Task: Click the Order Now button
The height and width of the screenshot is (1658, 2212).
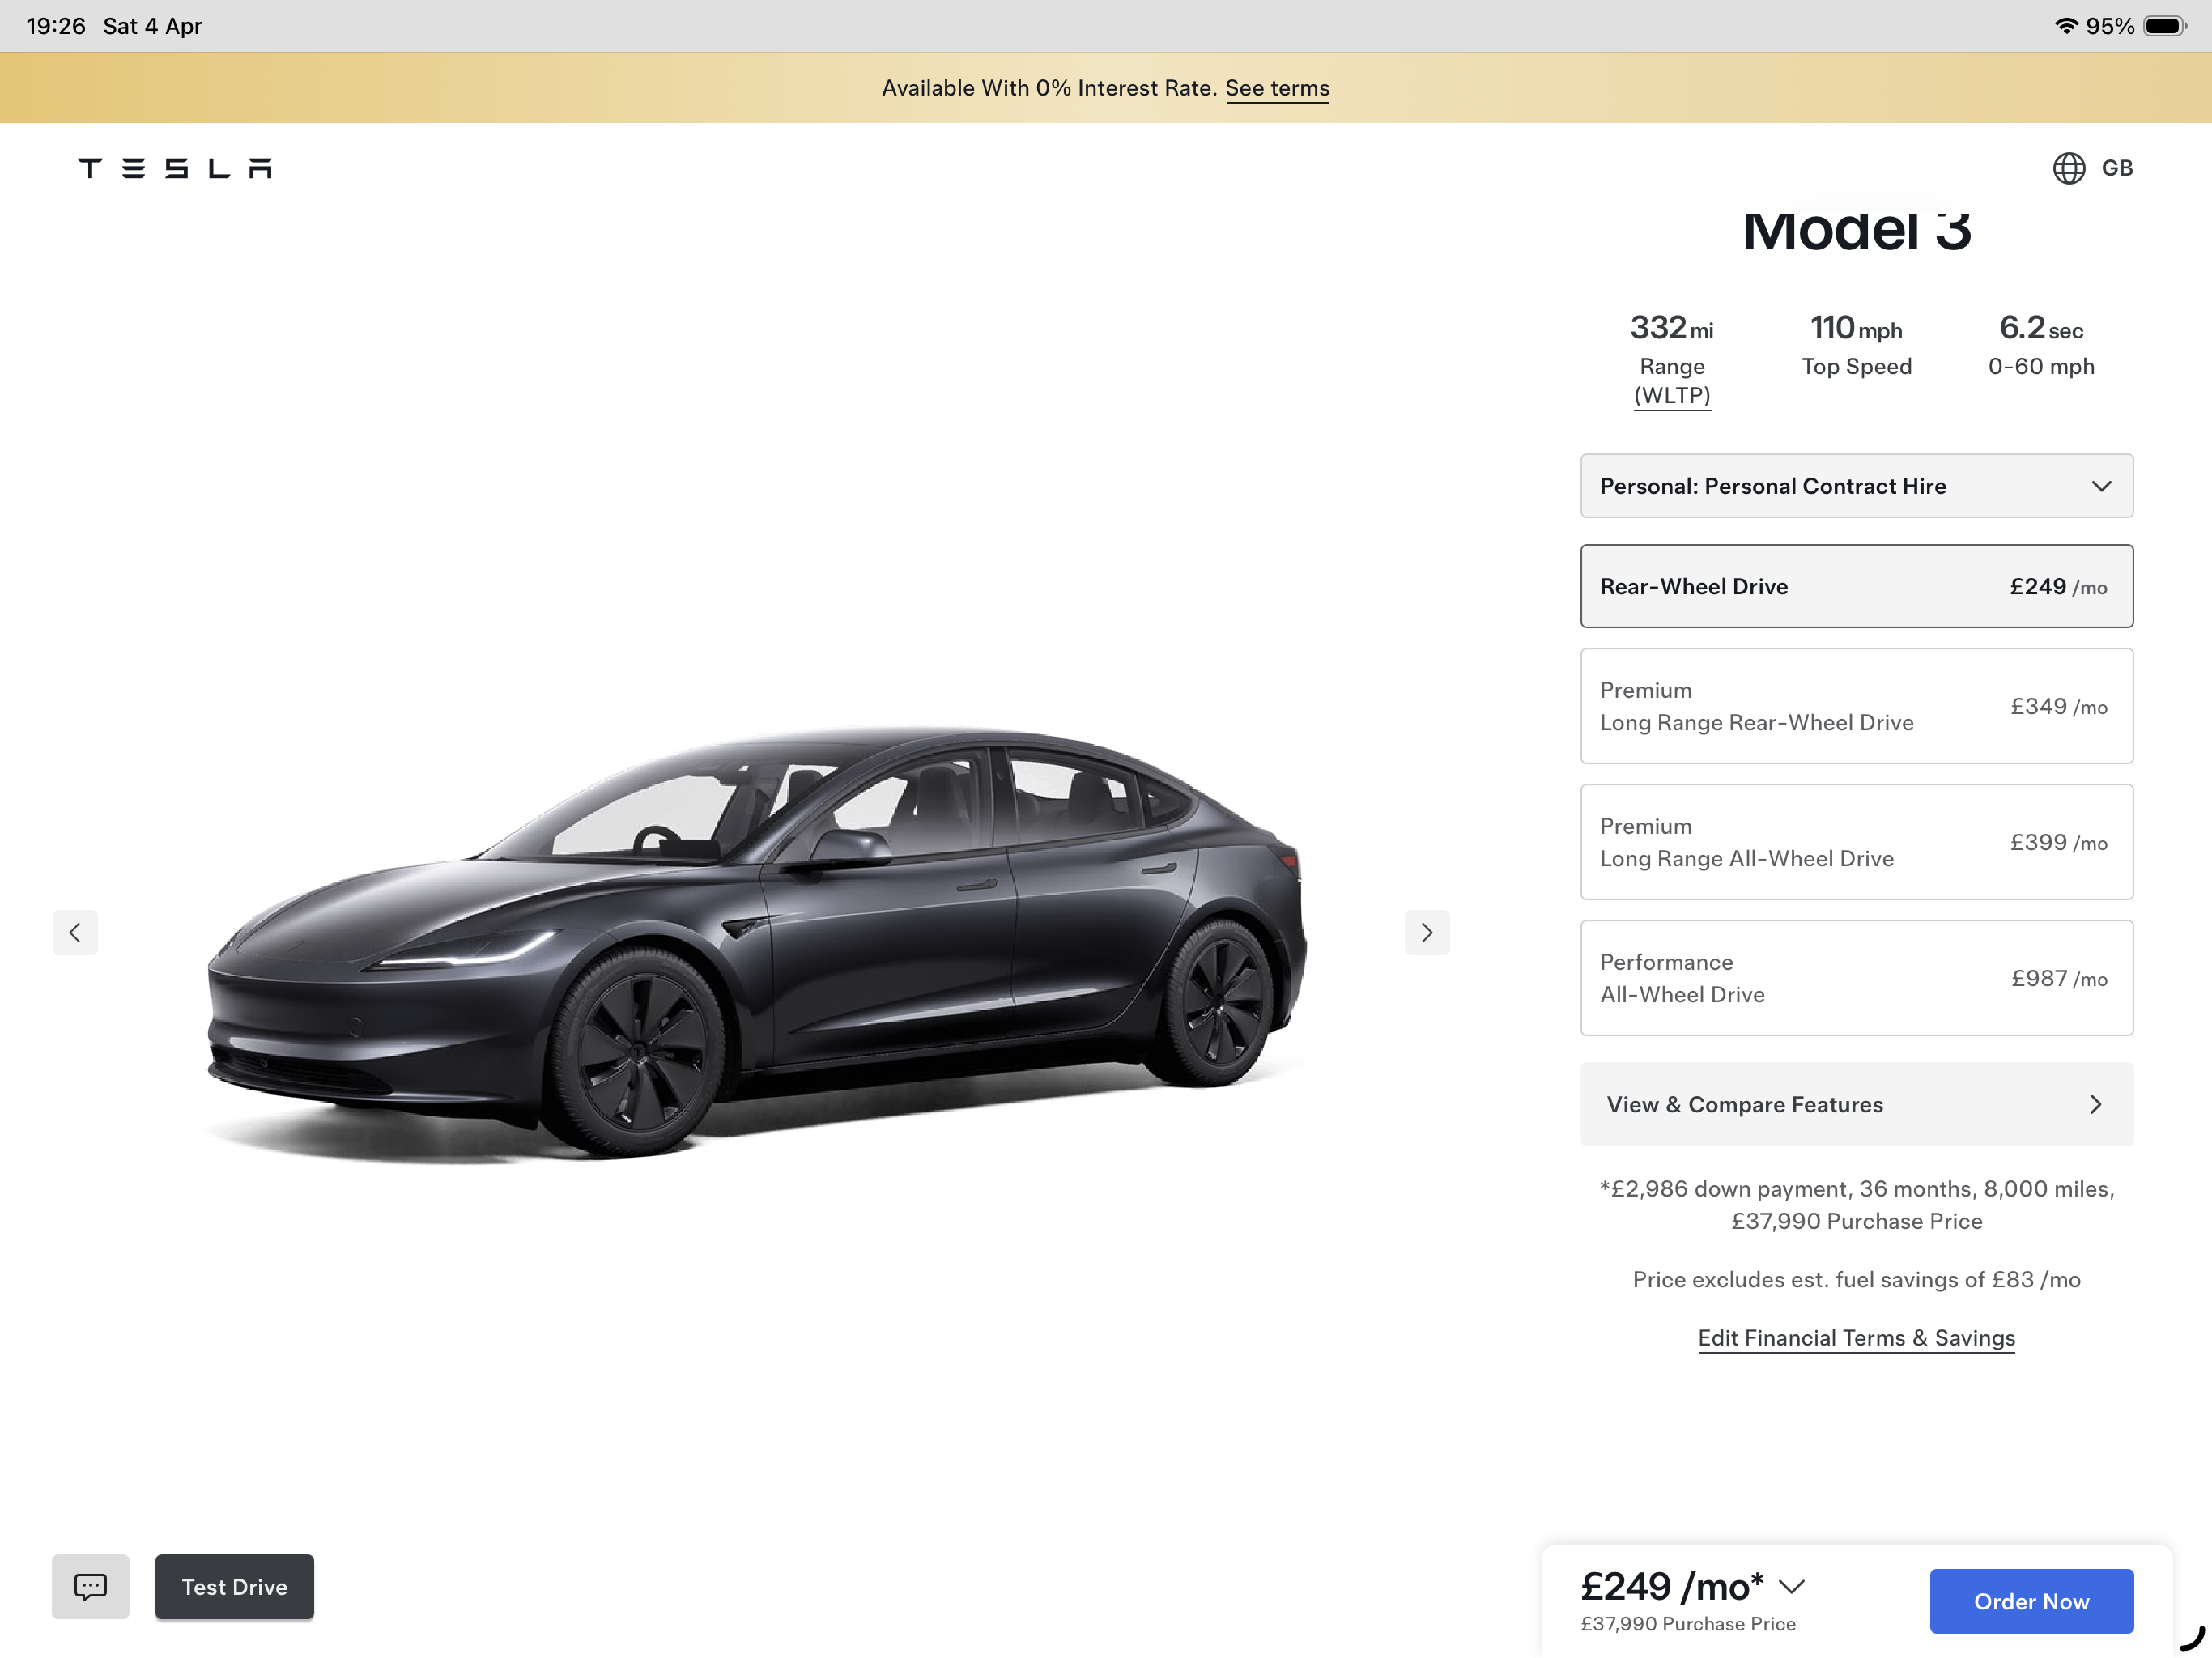Action: (2031, 1601)
